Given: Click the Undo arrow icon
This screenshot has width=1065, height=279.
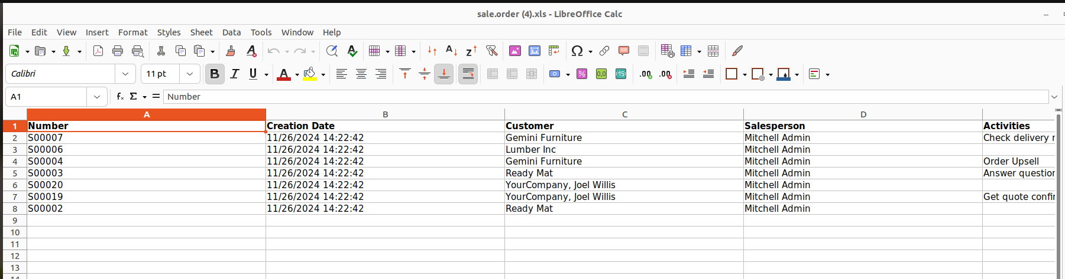Looking at the screenshot, I should tap(274, 51).
